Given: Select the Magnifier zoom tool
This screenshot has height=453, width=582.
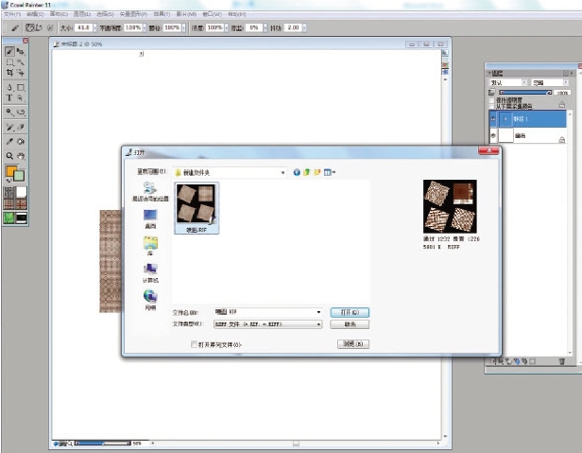Looking at the screenshot, I should 10,155.
